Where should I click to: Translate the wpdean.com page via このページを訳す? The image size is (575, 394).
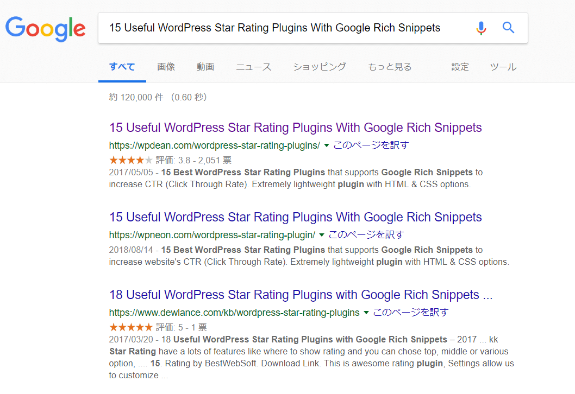pyautogui.click(x=371, y=145)
